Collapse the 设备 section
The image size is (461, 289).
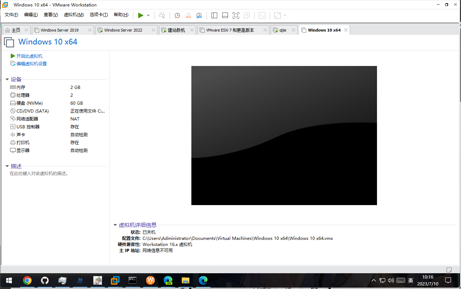pos(7,79)
